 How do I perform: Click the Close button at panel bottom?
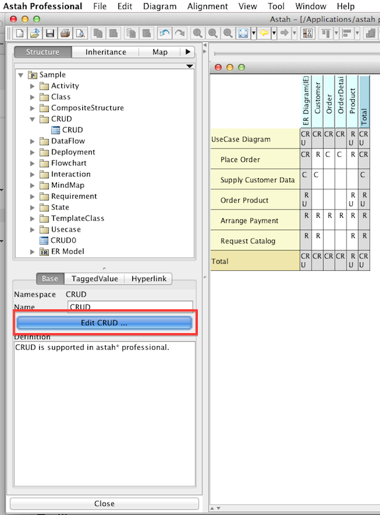[x=104, y=504]
